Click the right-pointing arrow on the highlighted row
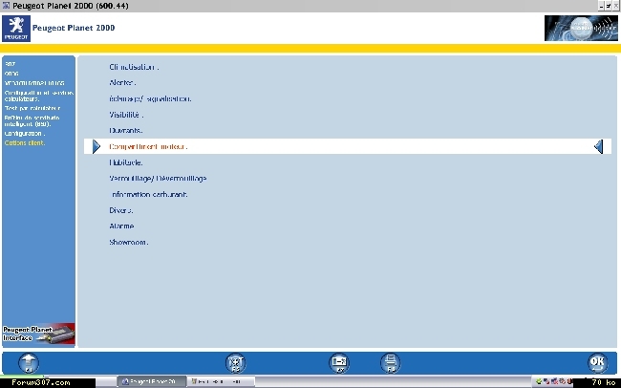This screenshot has height=388, width=621. tap(96, 146)
